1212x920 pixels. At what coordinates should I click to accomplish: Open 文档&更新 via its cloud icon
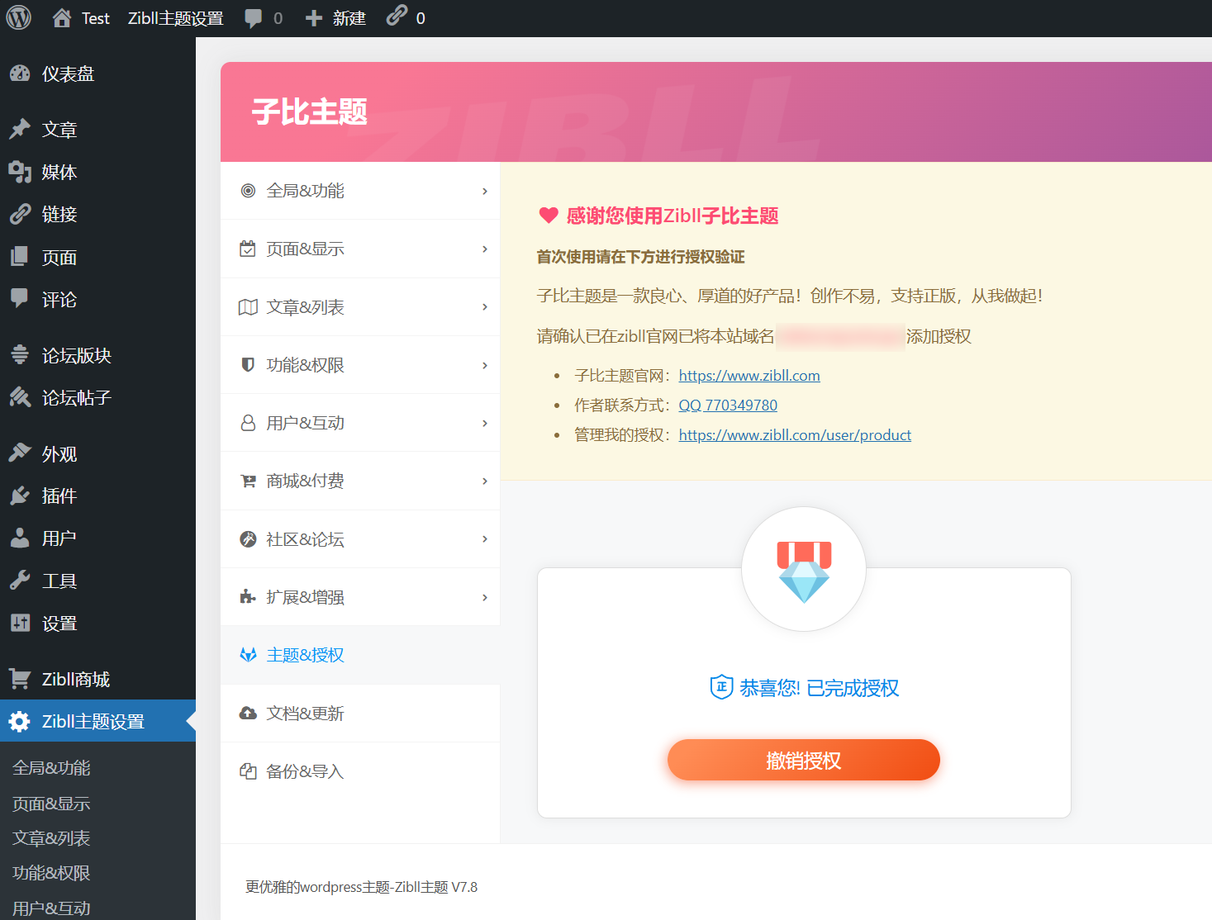coord(248,713)
